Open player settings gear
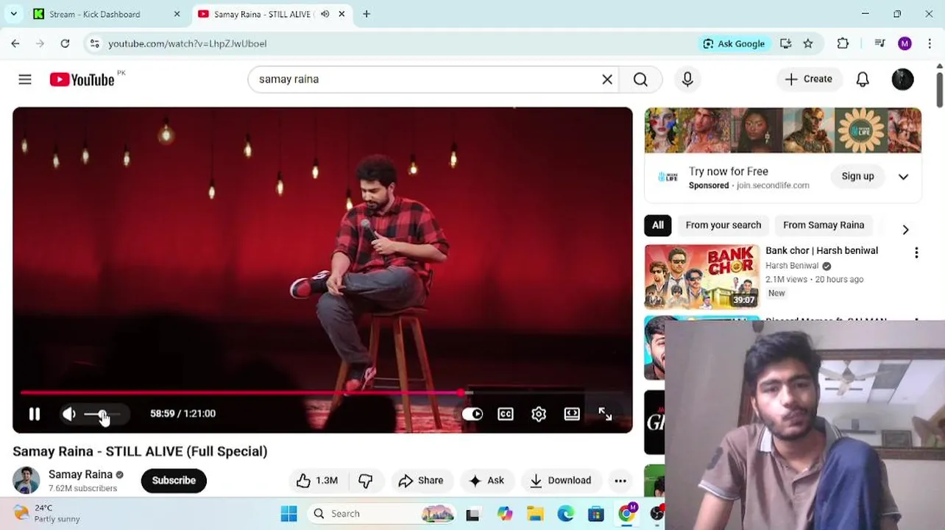 [539, 414]
